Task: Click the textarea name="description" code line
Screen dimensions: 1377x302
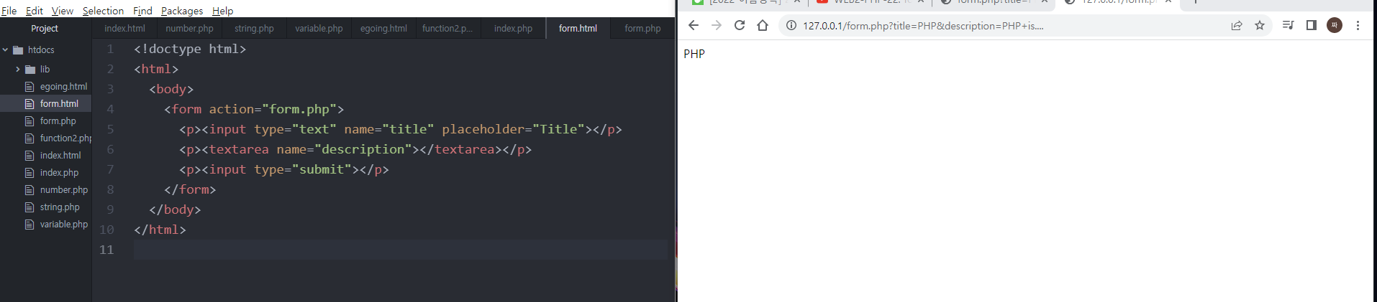Action: point(355,149)
